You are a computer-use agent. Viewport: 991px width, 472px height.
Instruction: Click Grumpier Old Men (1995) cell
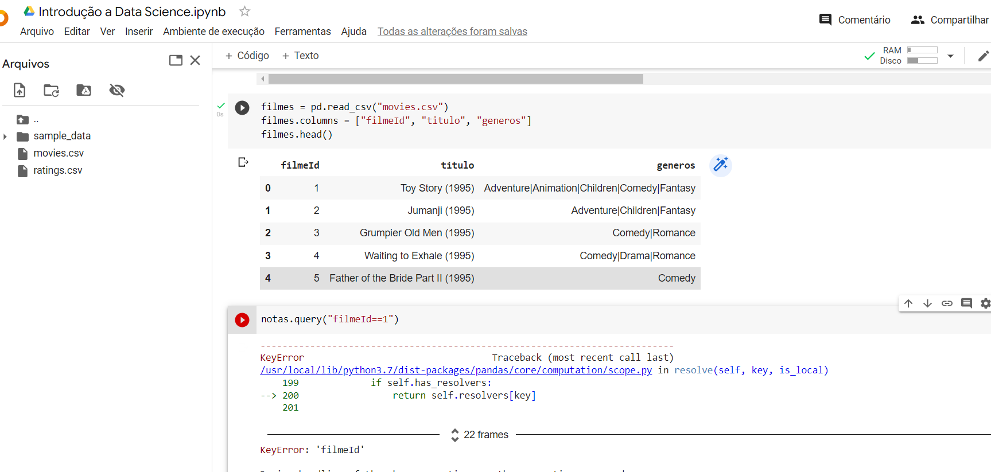tap(417, 233)
